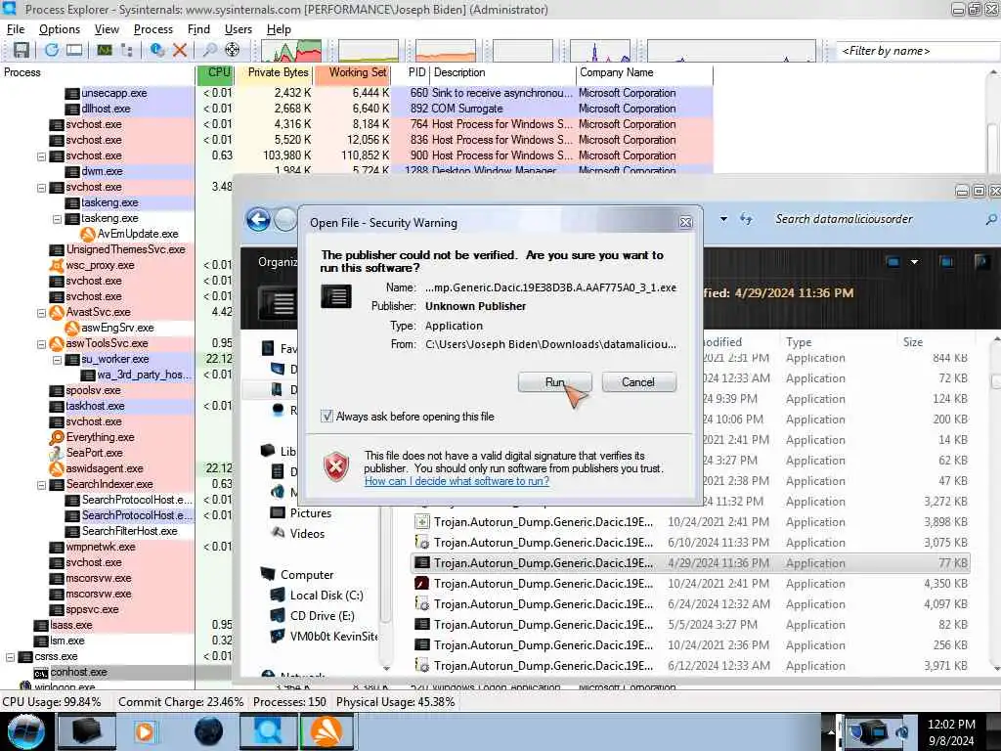1001x751 pixels.
Task: Sort by the Working Set column header
Action: tap(352, 72)
